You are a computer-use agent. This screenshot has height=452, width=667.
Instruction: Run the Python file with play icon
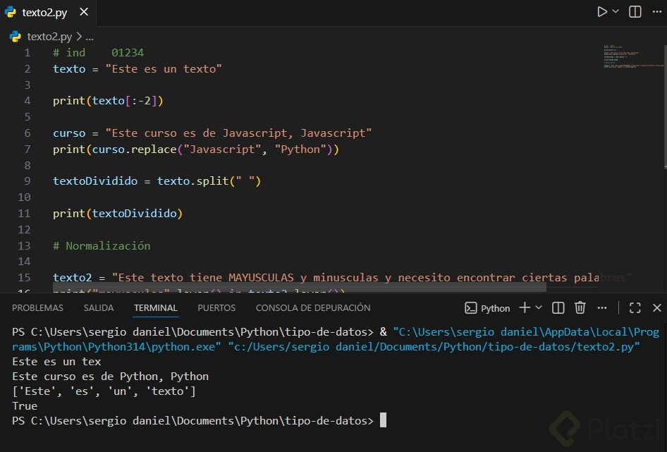(x=601, y=12)
